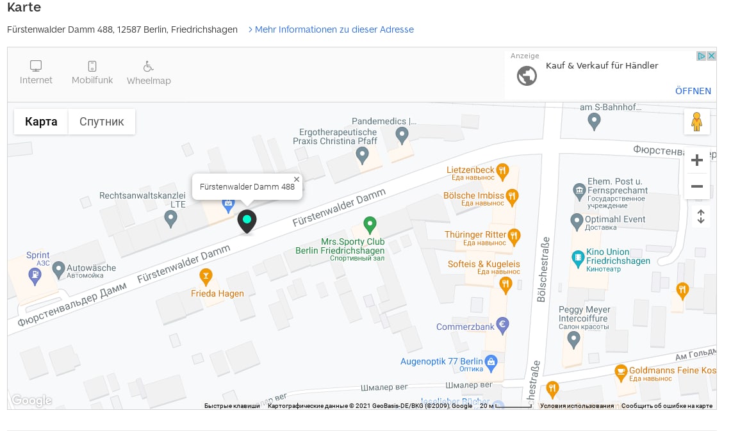
Task: Select Augenoptik 77 Berlin shop marker
Action: pos(491,364)
